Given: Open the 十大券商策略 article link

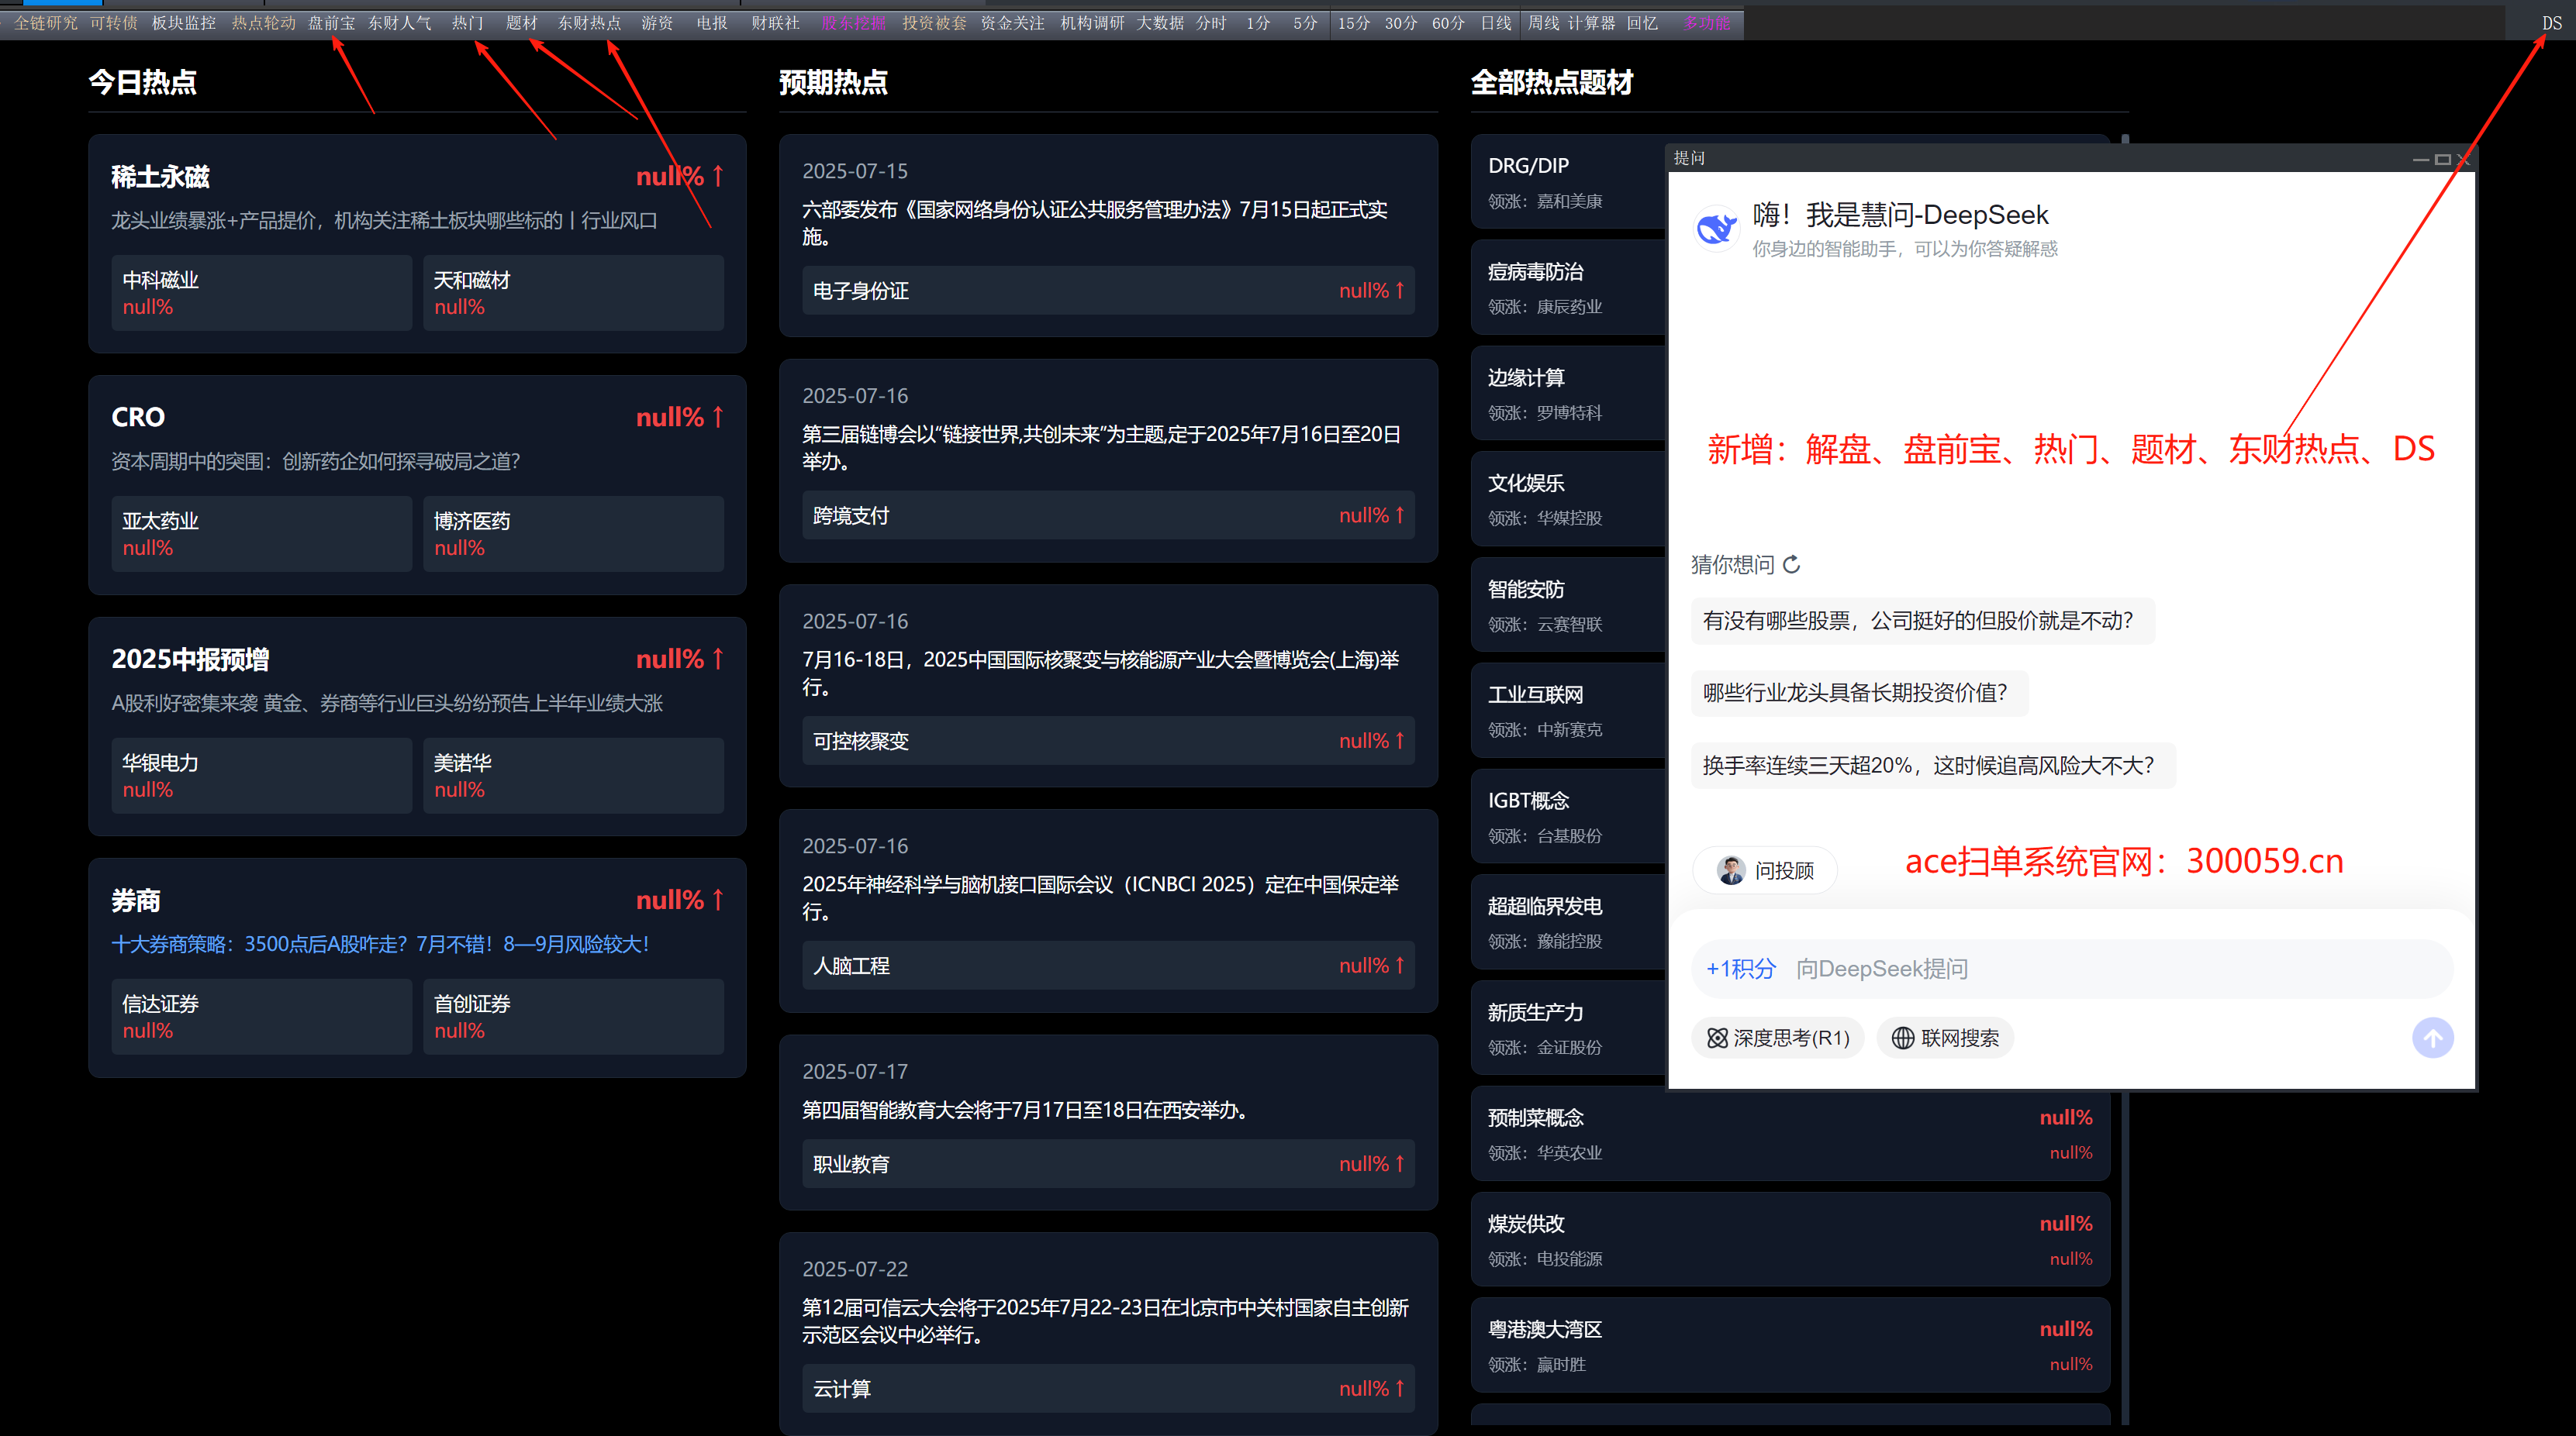Looking at the screenshot, I should click(x=380, y=945).
